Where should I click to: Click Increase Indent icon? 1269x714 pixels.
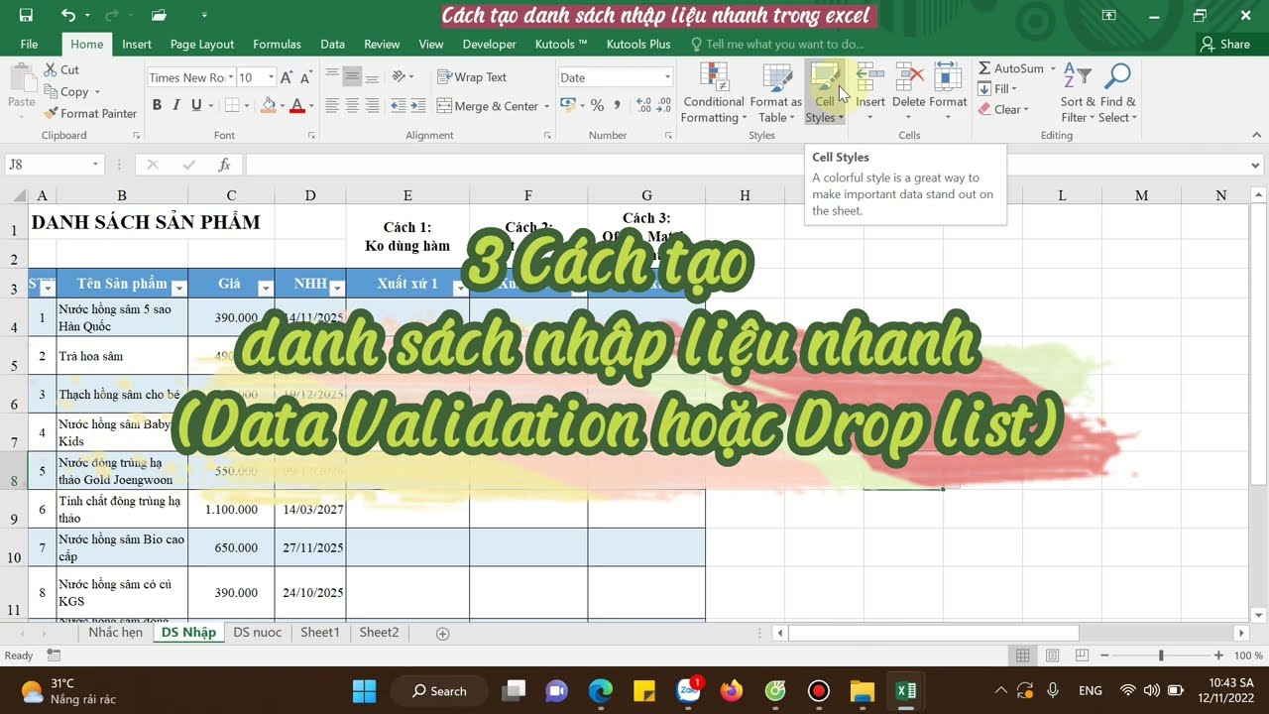(418, 105)
